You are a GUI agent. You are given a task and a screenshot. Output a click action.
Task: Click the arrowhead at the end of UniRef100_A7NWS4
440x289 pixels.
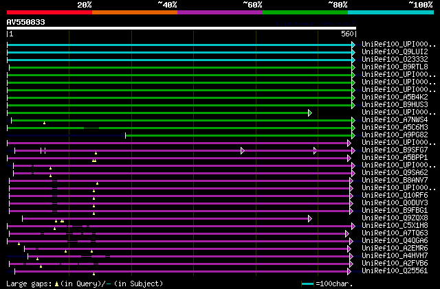353,120
